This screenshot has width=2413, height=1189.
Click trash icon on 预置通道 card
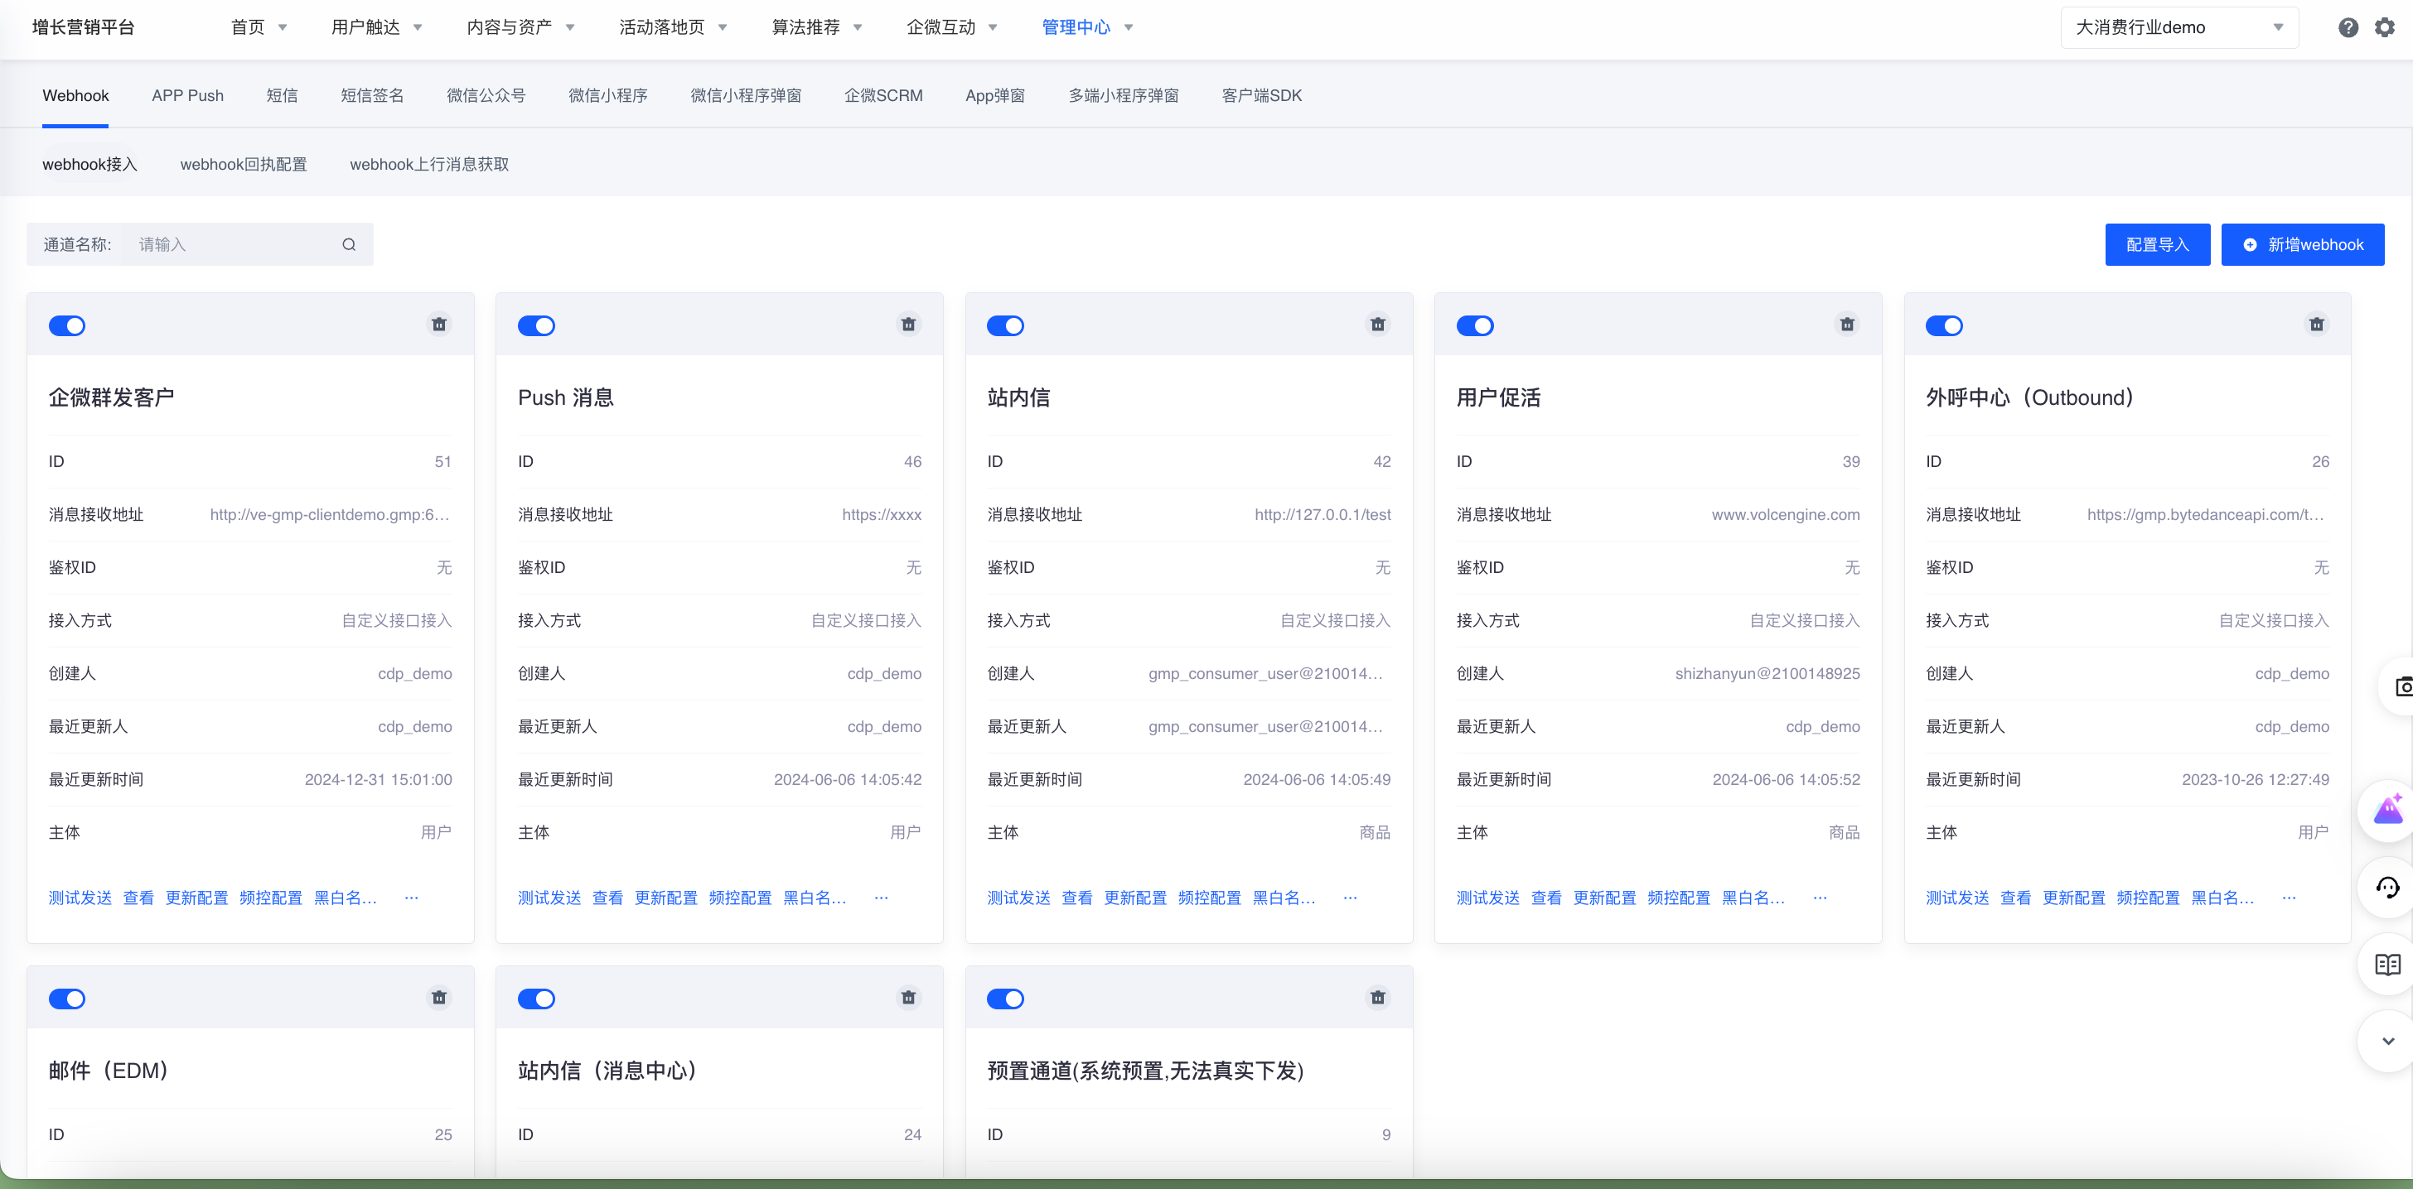[1377, 998]
